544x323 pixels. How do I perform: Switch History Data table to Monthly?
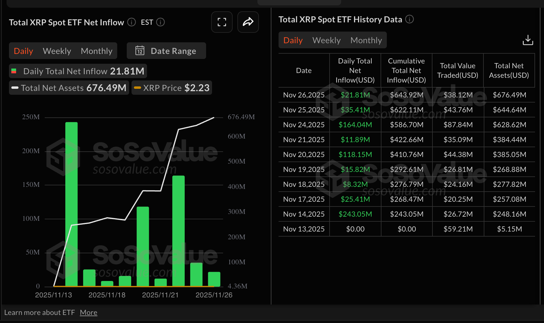click(366, 40)
